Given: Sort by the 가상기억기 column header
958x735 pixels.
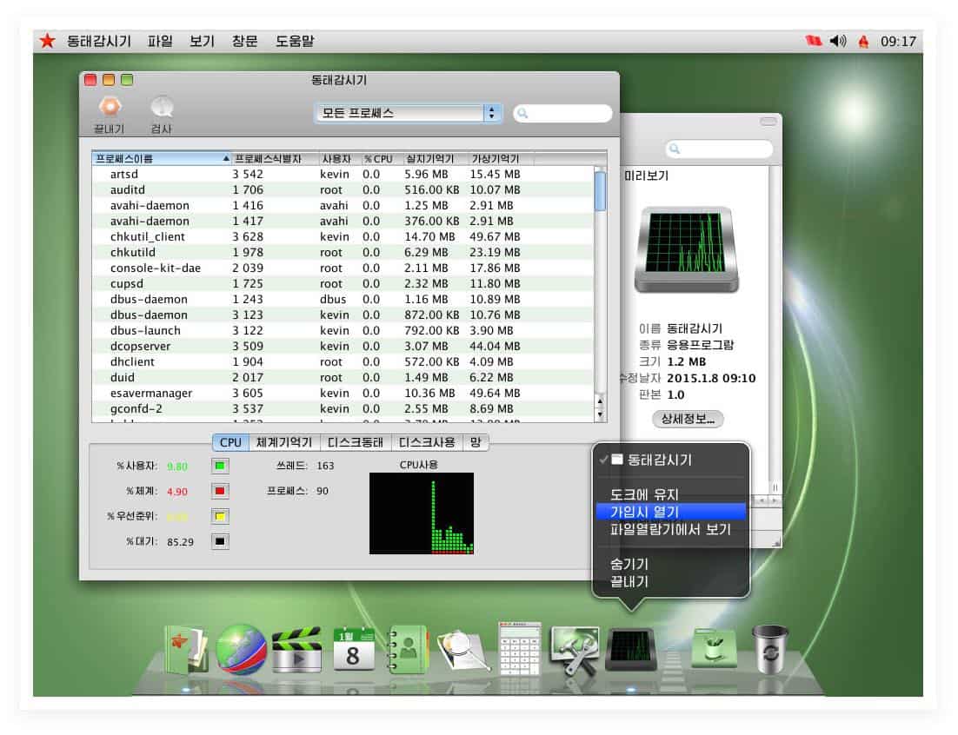Looking at the screenshot, I should 501,159.
